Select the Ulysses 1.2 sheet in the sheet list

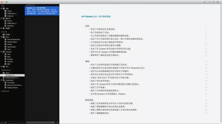coord(42,11)
